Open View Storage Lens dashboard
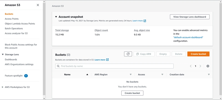The image size is (222, 100). (x=190, y=17)
